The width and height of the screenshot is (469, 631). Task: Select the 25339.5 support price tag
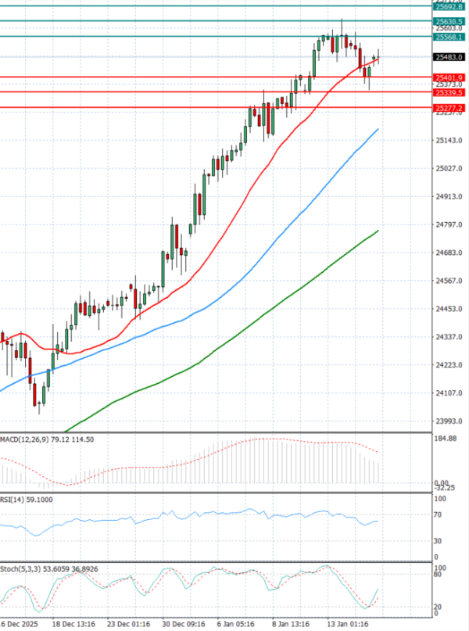(449, 92)
